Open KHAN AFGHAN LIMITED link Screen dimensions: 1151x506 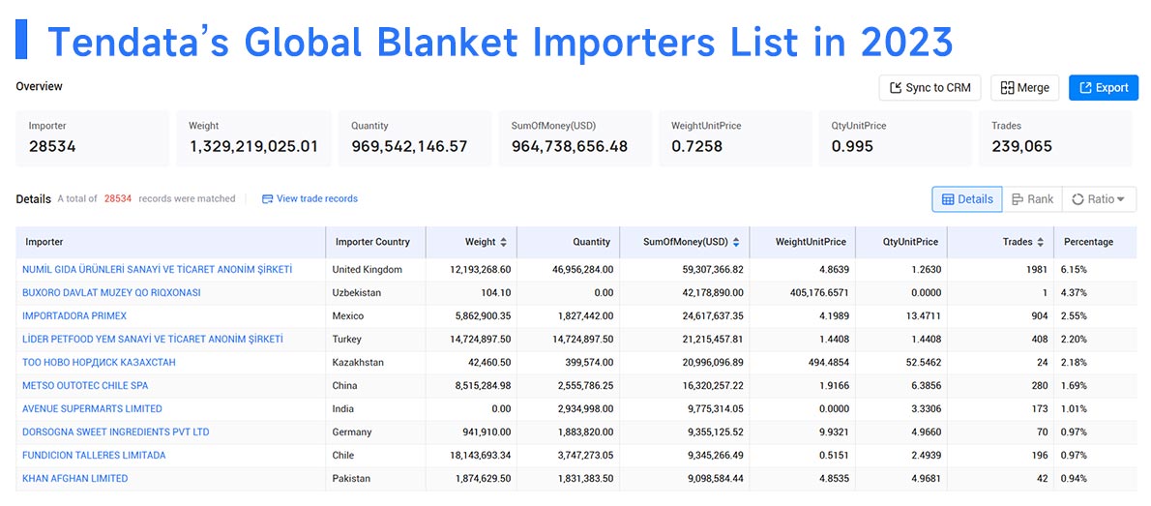pos(74,478)
